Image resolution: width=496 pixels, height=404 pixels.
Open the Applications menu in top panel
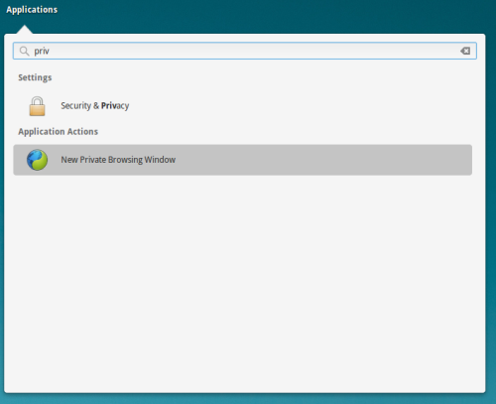pyautogui.click(x=32, y=10)
